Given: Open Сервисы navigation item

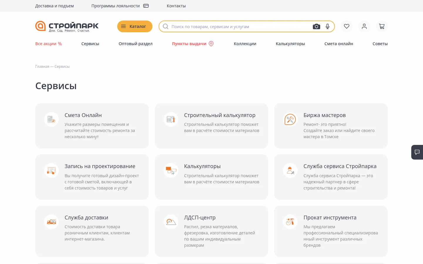Looking at the screenshot, I should tap(90, 44).
